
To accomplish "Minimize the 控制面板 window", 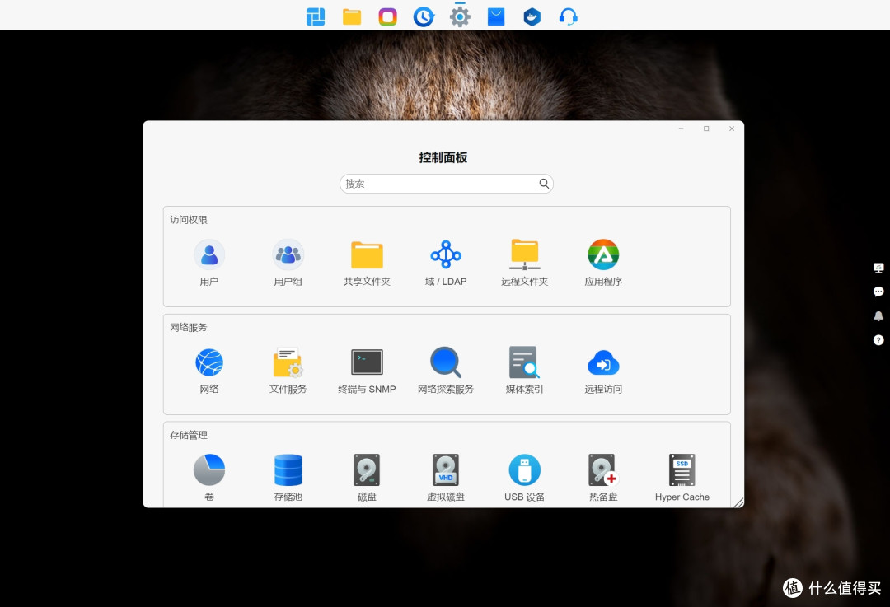I will (x=682, y=128).
